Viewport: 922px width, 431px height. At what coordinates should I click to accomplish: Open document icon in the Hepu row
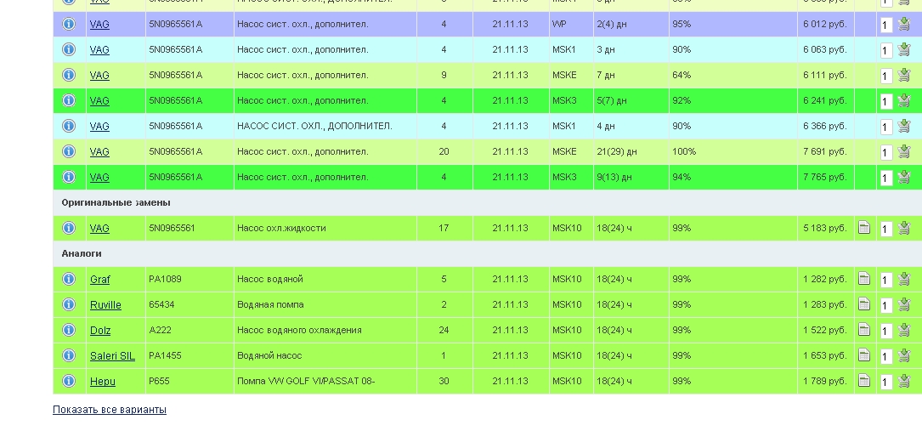click(863, 381)
